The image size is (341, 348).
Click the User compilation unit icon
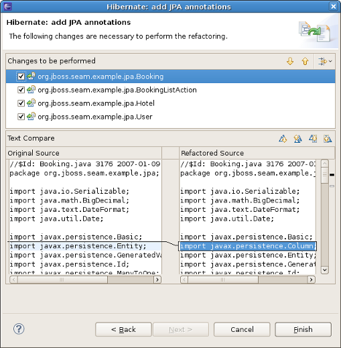click(x=31, y=117)
